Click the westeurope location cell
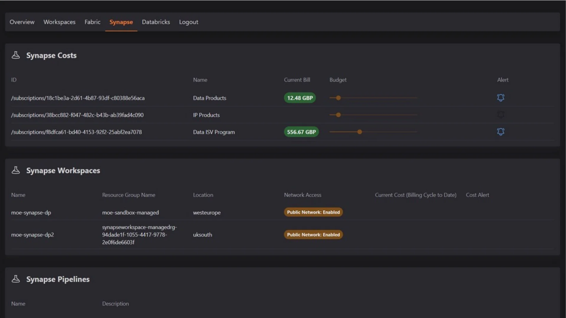This screenshot has width=566, height=318. click(x=207, y=213)
